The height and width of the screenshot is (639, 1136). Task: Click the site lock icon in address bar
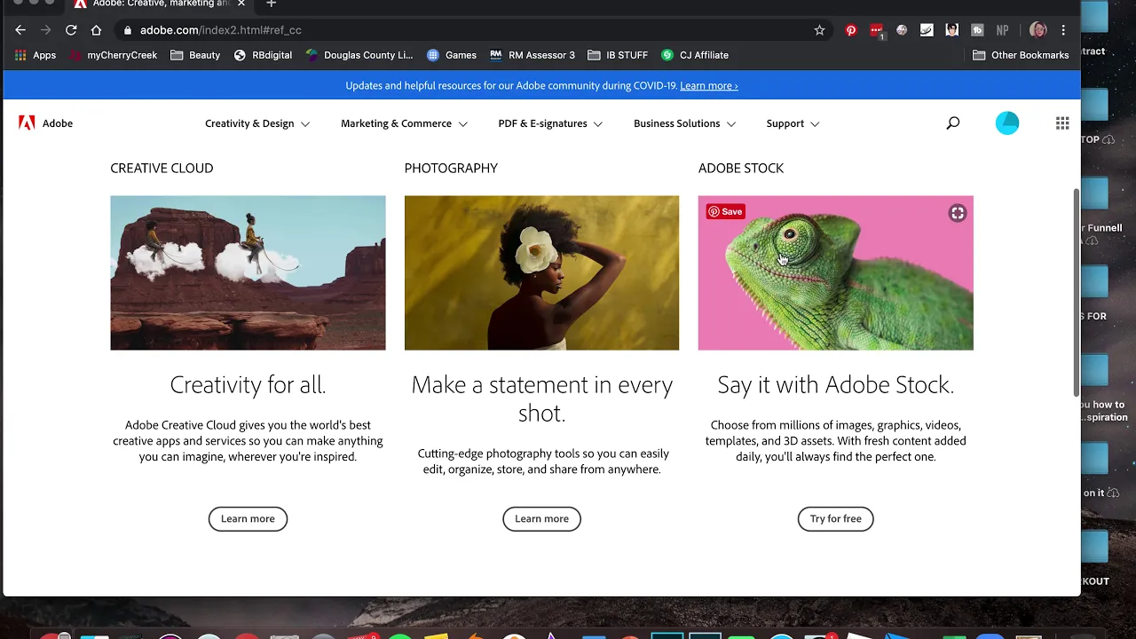point(128,30)
